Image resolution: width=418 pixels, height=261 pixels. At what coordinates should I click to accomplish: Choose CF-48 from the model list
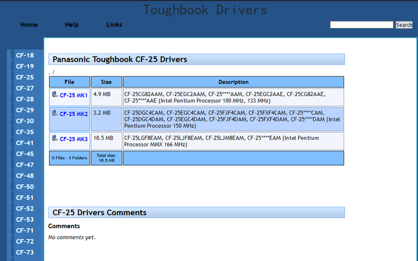coord(25,176)
